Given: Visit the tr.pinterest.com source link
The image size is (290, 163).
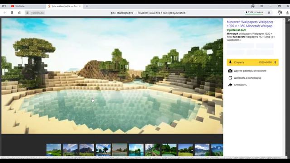Looking at the screenshot, I should (x=237, y=30).
